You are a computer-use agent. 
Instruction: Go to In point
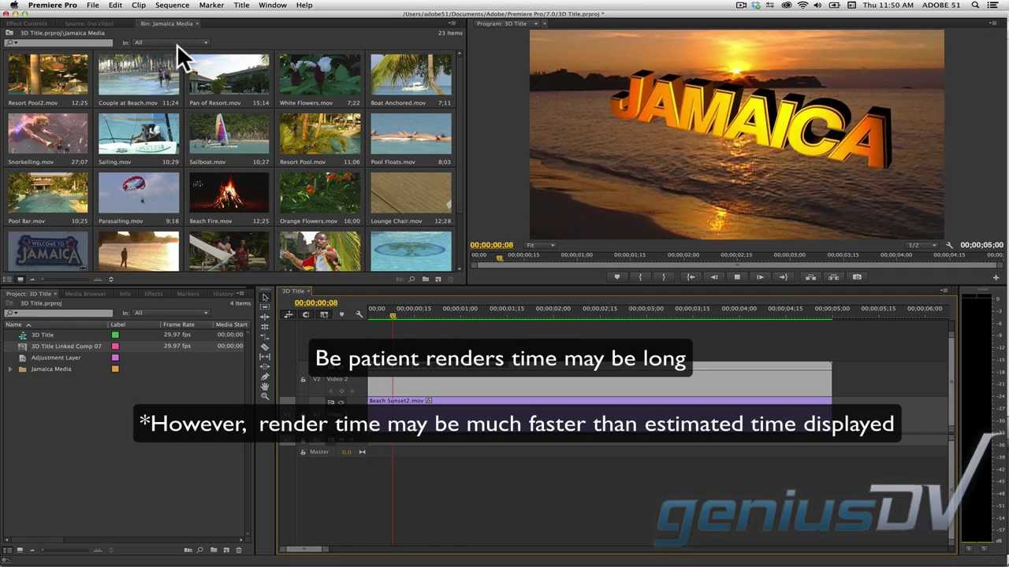[691, 277]
